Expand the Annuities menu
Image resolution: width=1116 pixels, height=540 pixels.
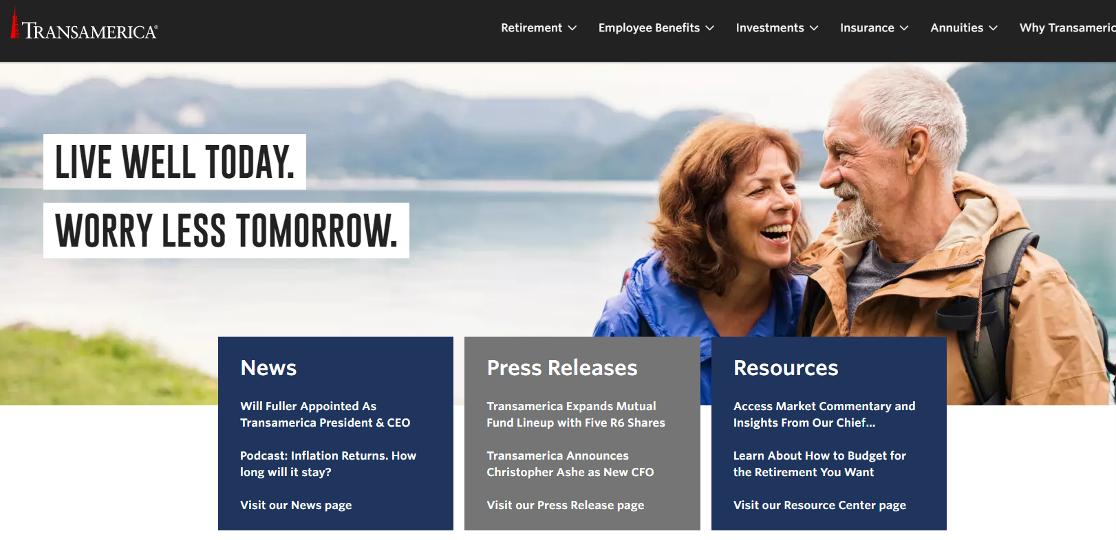point(964,27)
